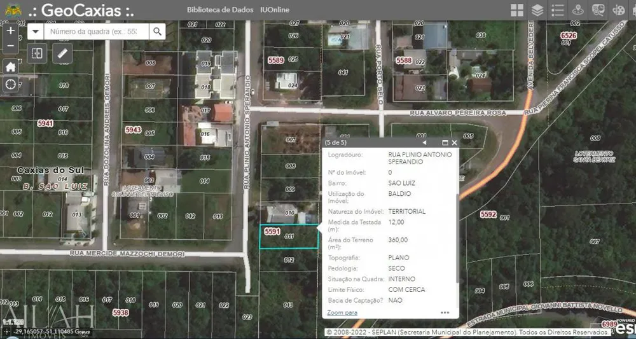This screenshot has width=636, height=339.
Task: Click block number 5589 label
Action: (x=276, y=60)
